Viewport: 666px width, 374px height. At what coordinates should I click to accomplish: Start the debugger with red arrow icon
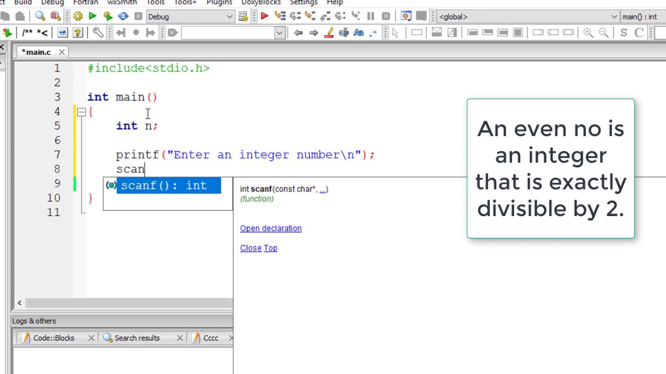(264, 17)
